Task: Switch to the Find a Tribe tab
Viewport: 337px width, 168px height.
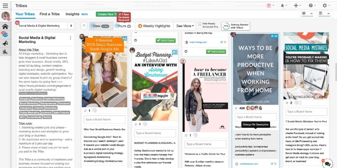Action: (50, 14)
